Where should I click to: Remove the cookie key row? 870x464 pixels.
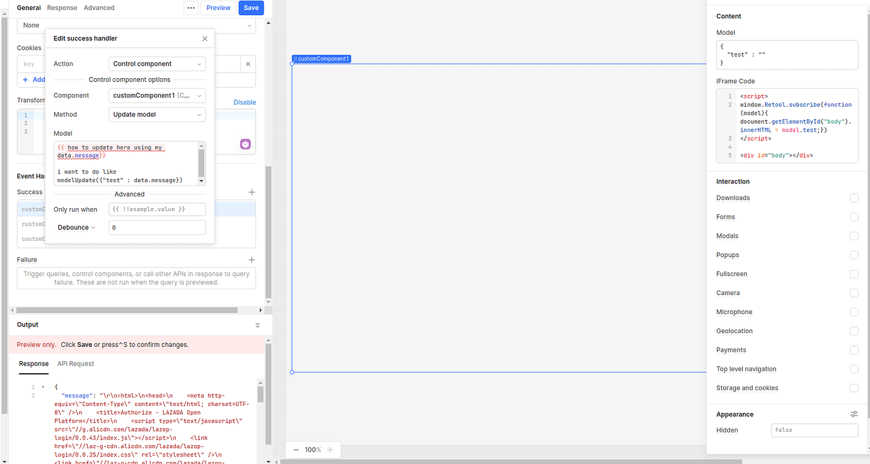248,64
